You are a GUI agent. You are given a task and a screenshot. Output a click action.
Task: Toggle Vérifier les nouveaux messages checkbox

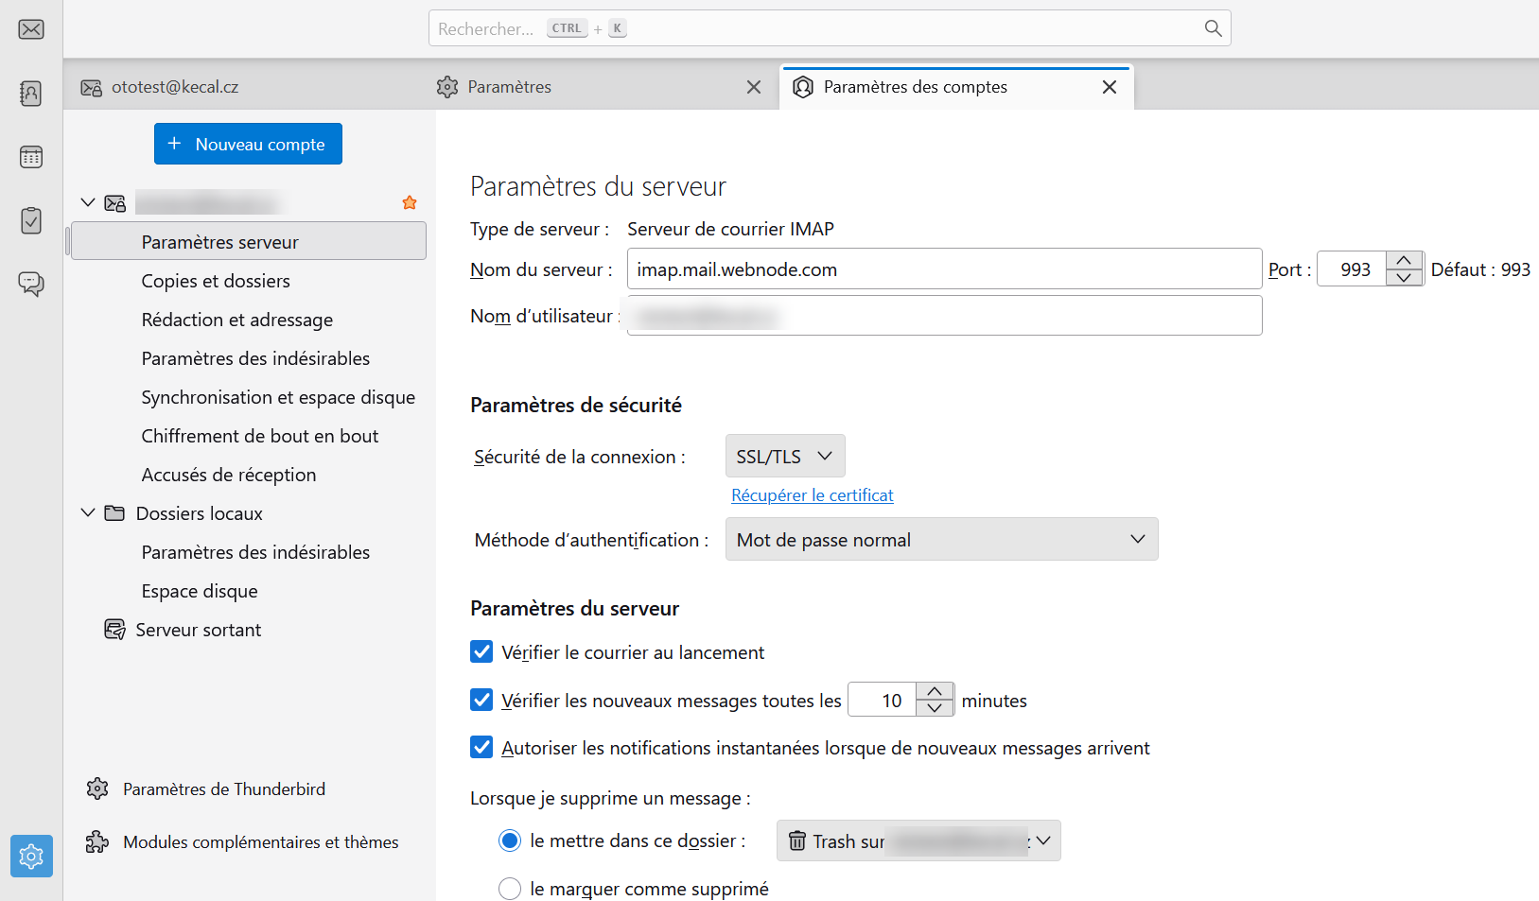click(481, 700)
